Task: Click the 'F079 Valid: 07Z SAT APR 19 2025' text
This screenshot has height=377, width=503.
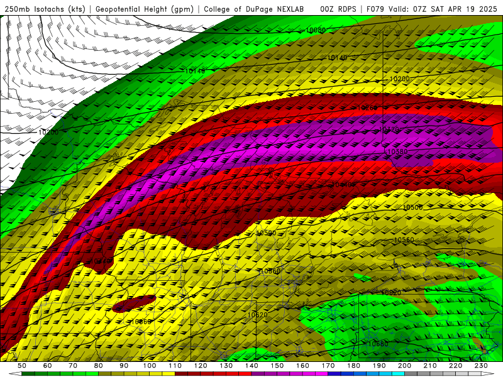Action: [x=431, y=9]
